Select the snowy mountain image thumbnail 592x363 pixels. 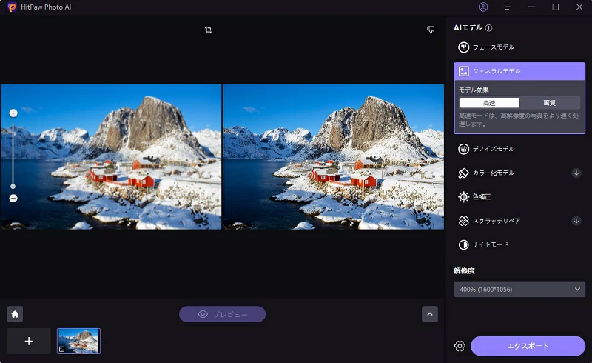(78, 341)
